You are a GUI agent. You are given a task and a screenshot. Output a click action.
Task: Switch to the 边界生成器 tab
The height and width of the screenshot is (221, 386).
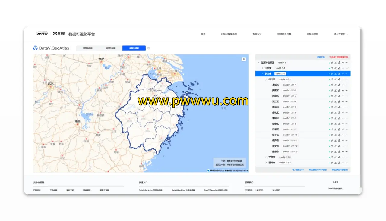coord(111,48)
